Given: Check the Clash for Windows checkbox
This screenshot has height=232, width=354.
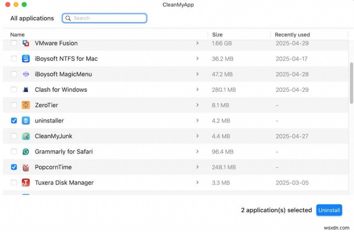Looking at the screenshot, I should (x=14, y=90).
